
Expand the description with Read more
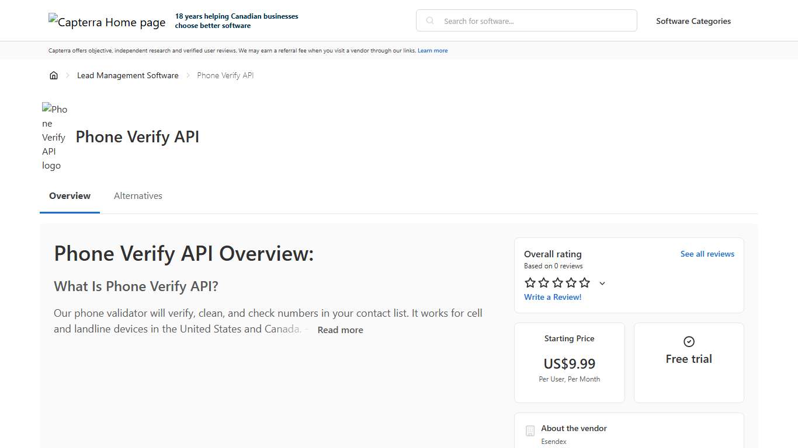click(340, 330)
